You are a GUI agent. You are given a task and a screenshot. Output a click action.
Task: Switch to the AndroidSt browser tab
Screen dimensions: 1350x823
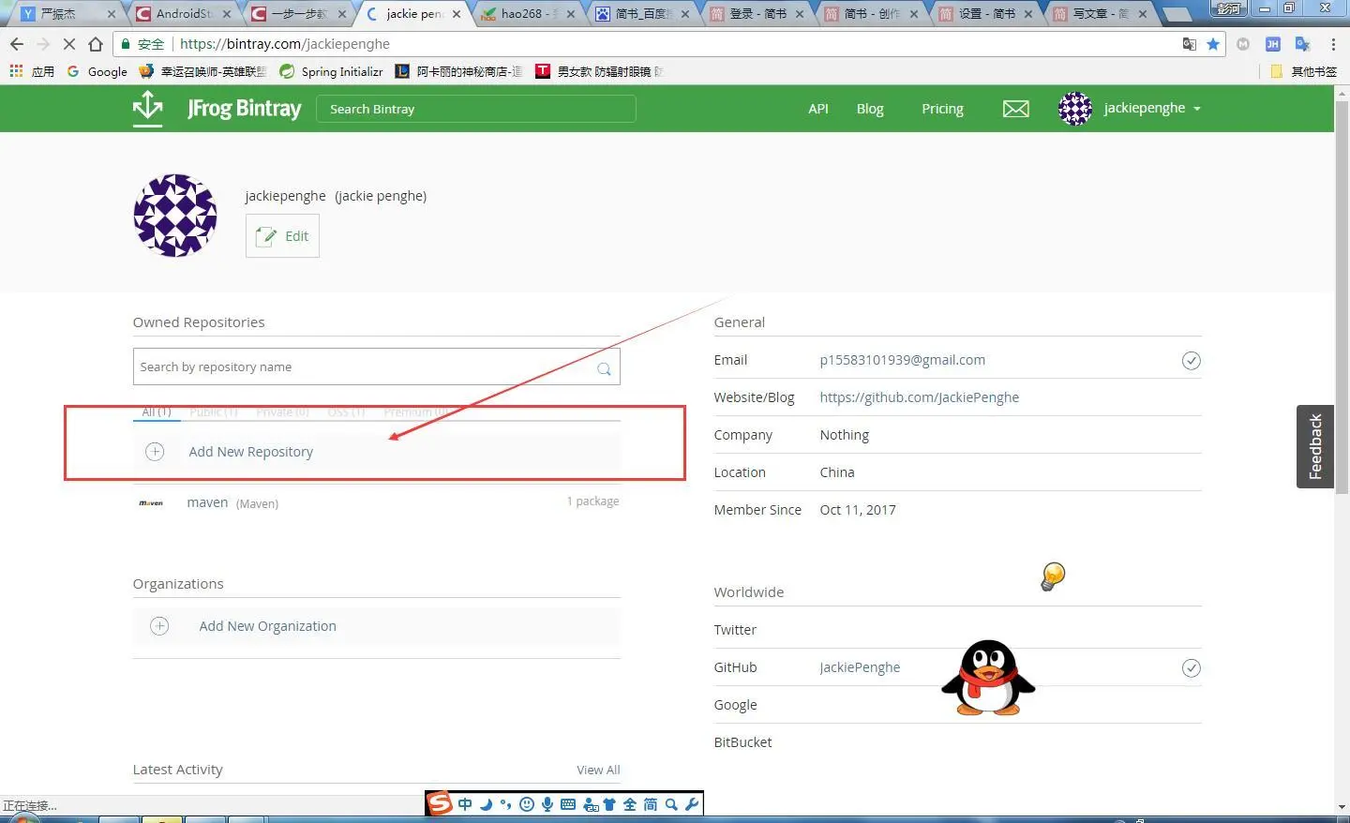point(183,14)
